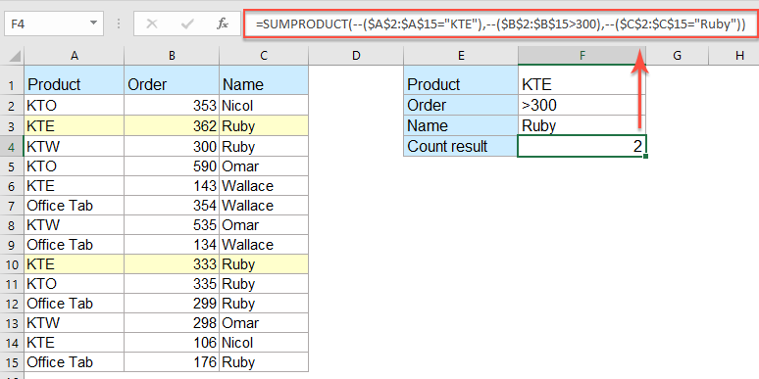Click cell with order value 333
The height and width of the screenshot is (379, 759).
tap(172, 265)
